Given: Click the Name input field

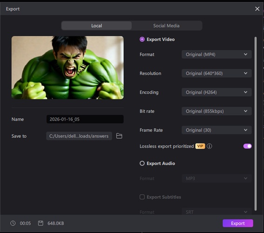Looking at the screenshot, I should coord(85,119).
